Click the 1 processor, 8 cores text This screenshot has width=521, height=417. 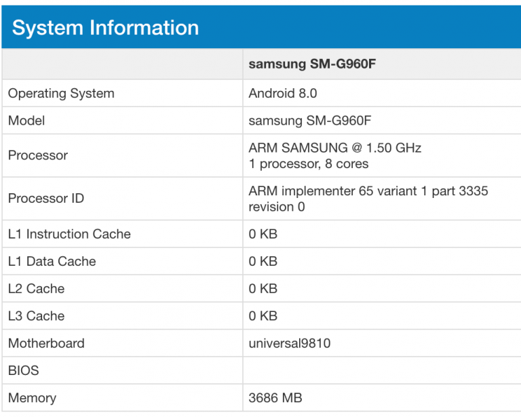309,163
